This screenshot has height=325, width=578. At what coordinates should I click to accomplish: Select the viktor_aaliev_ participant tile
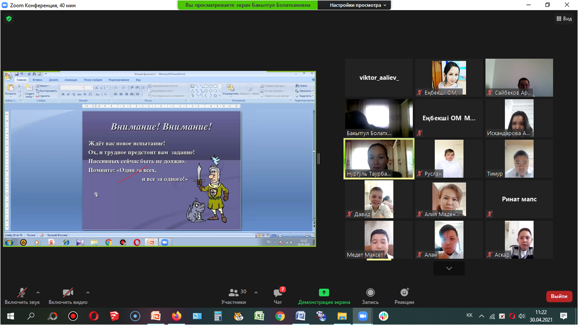pyautogui.click(x=379, y=78)
